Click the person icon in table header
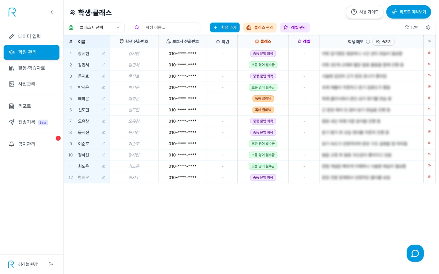 (429, 42)
